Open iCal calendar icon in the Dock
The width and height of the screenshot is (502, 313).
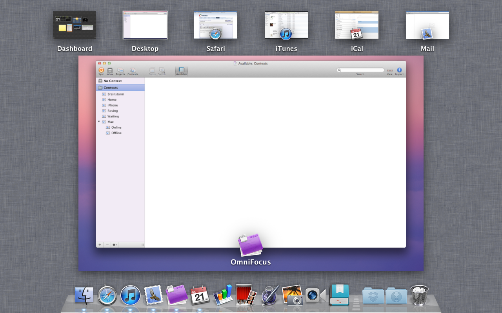click(200, 295)
